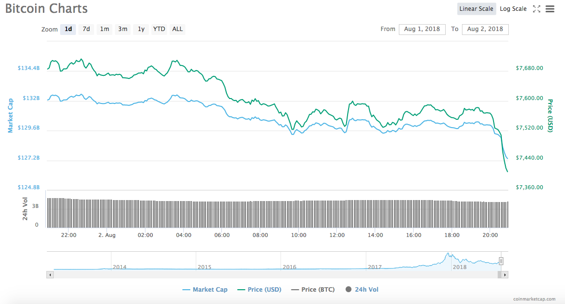Click the $7,440.00 price axis label
The height and width of the screenshot is (304, 565).
pos(530,158)
